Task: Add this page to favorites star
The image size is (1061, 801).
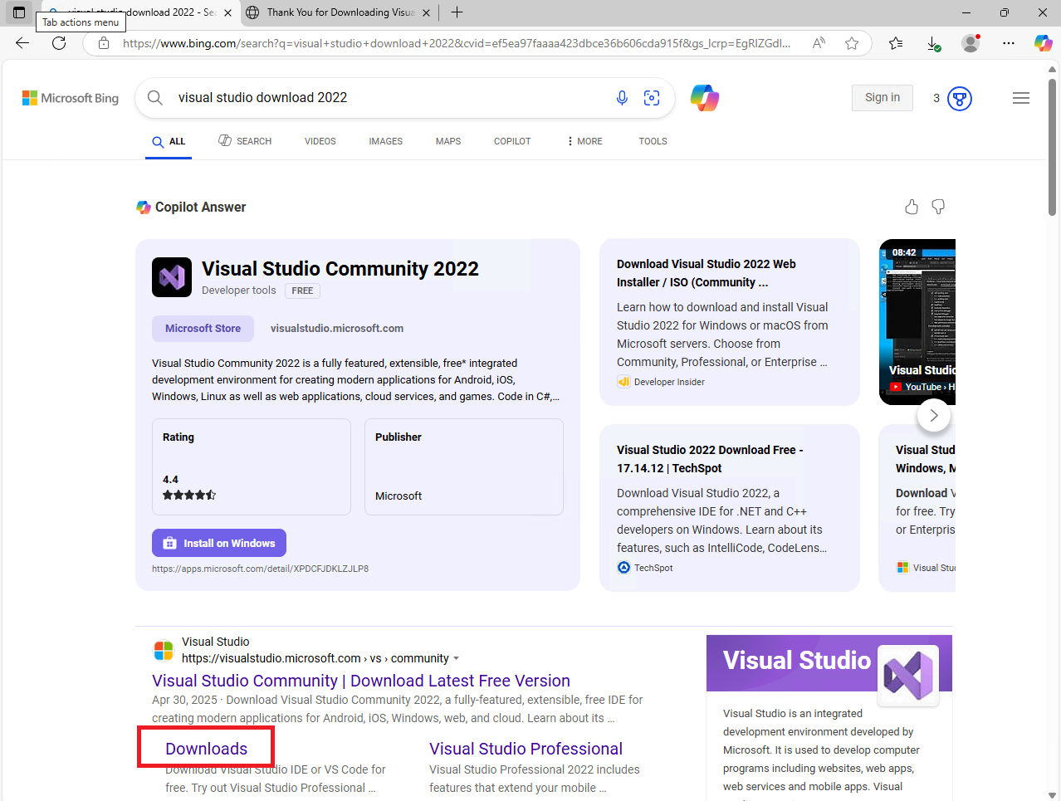Action: point(852,43)
